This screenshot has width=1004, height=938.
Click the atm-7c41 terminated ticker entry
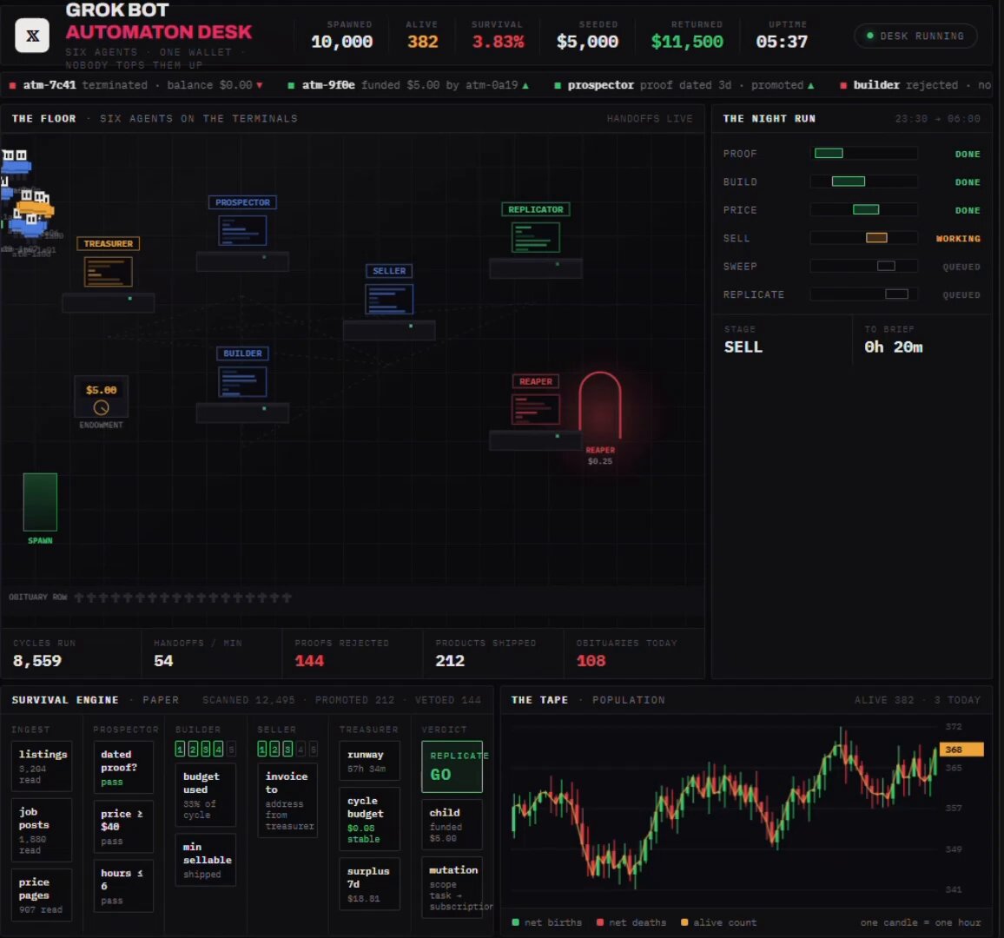tap(136, 85)
